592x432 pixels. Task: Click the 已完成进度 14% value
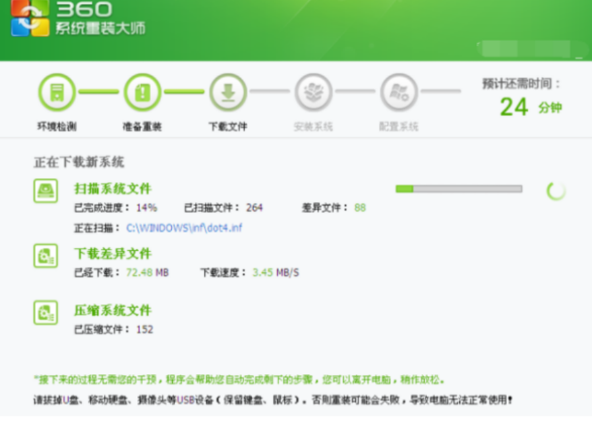147,208
